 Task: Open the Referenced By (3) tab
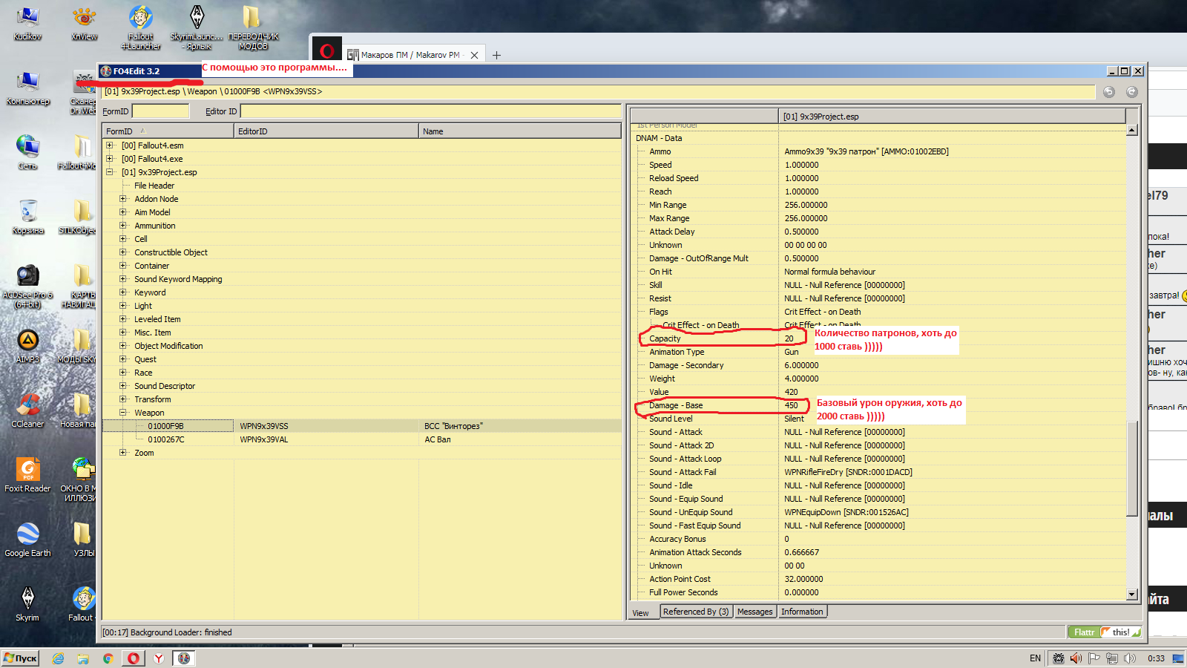pos(695,612)
